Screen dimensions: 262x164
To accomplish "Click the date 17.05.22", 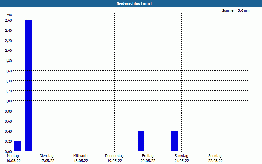I will tap(47, 161).
